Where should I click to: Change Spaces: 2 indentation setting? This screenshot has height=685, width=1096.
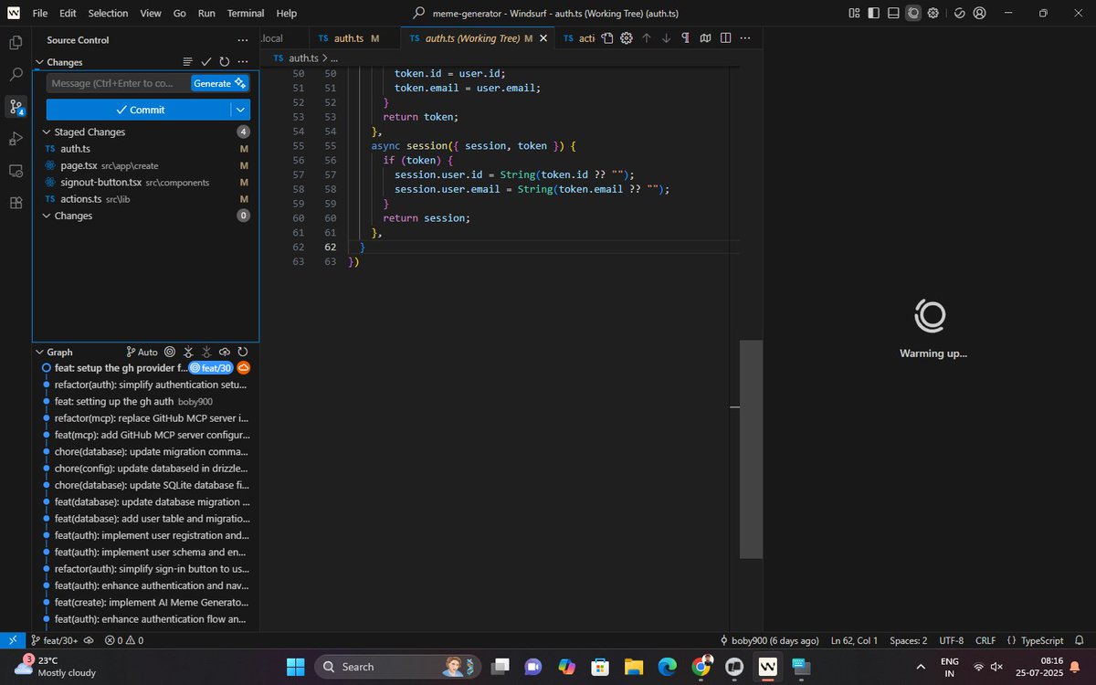(909, 640)
